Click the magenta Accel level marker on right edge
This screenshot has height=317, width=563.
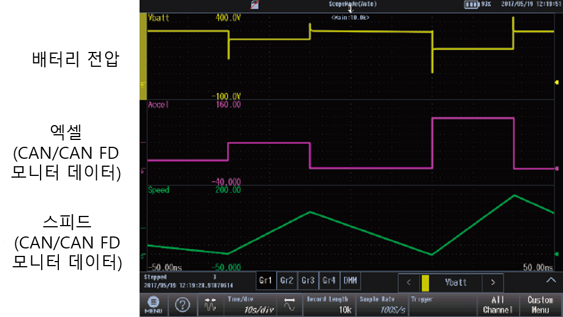pos(557,168)
